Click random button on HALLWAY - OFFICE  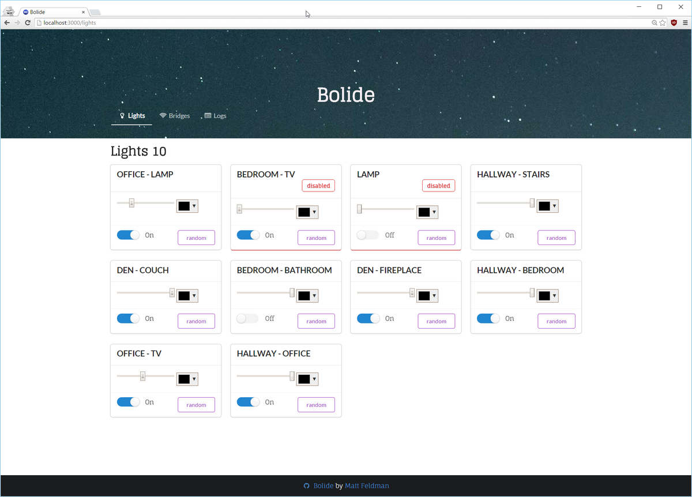pos(316,405)
